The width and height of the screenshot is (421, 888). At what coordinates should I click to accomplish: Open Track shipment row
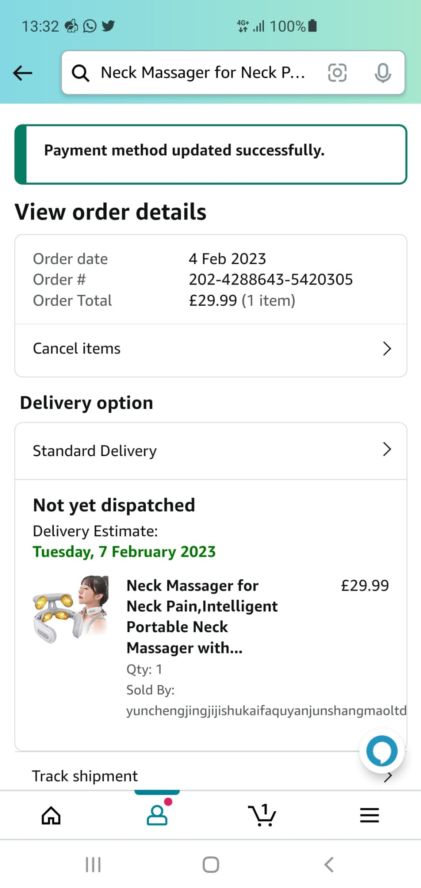pyautogui.click(x=85, y=776)
